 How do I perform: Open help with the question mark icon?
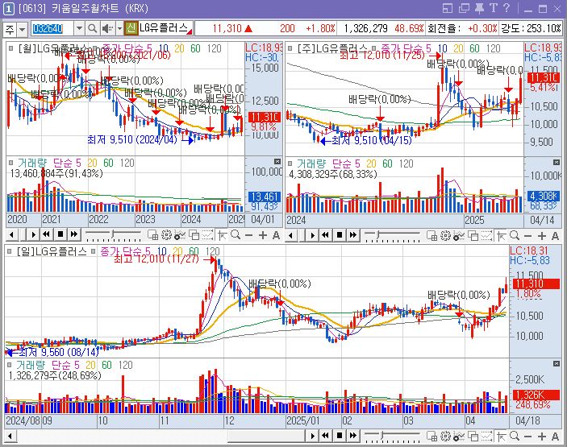click(x=507, y=8)
